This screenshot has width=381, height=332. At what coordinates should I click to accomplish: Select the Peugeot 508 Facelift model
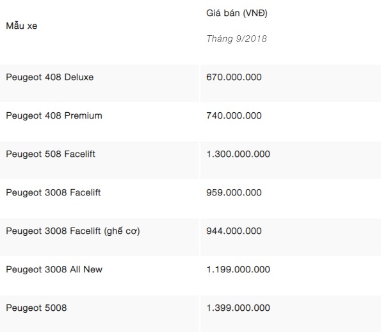point(51,154)
